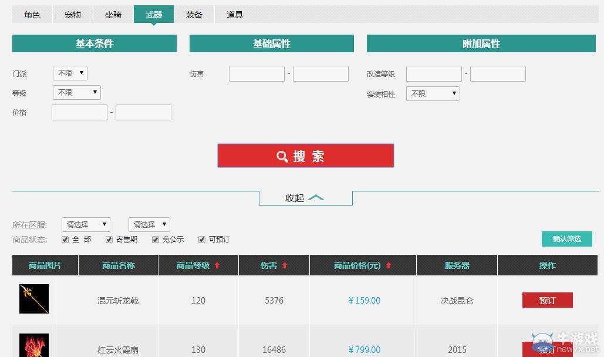The image size is (604, 357).
Task: Open the first 请选择 server dropdown
Action: coord(86,224)
